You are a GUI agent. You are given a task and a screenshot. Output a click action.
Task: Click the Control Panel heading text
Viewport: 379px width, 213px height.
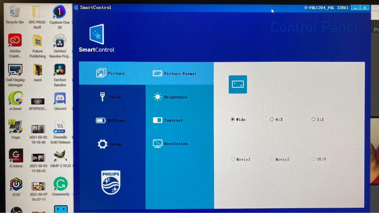314,27
